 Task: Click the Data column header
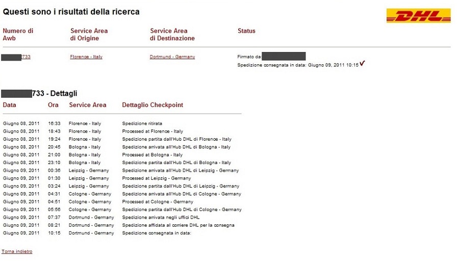point(10,105)
